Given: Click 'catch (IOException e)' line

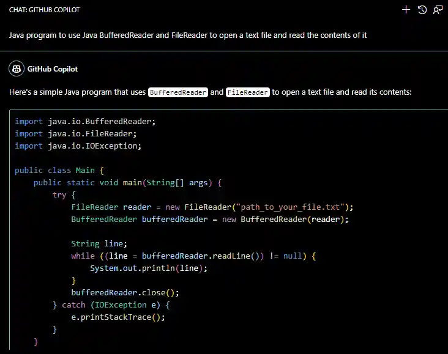Looking at the screenshot, I should pos(111,305).
